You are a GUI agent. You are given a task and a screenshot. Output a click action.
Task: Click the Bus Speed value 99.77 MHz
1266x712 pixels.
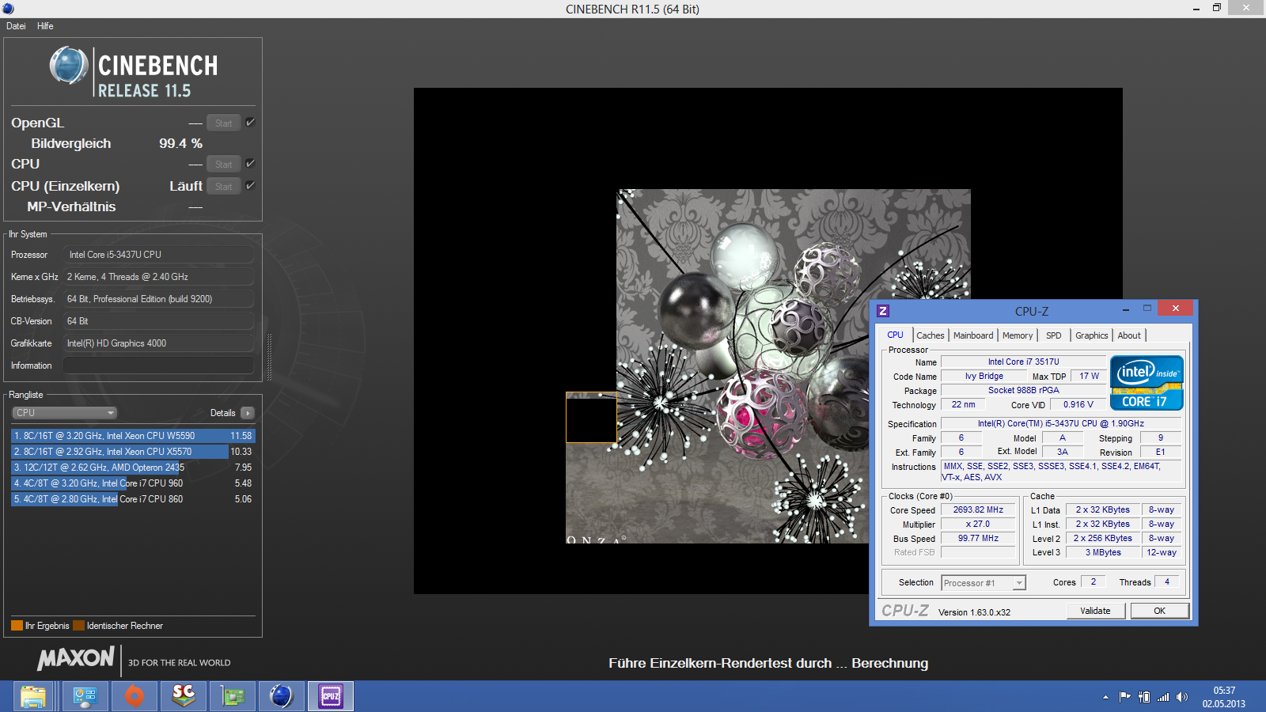point(978,539)
